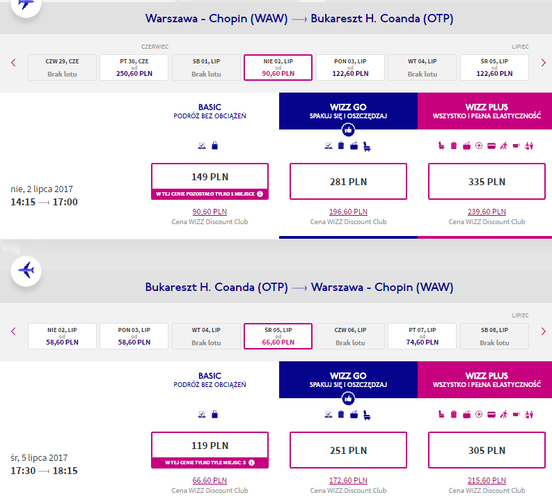Click the card icon under return WIZZ PLUS
552x504 pixels.
[x=491, y=415]
